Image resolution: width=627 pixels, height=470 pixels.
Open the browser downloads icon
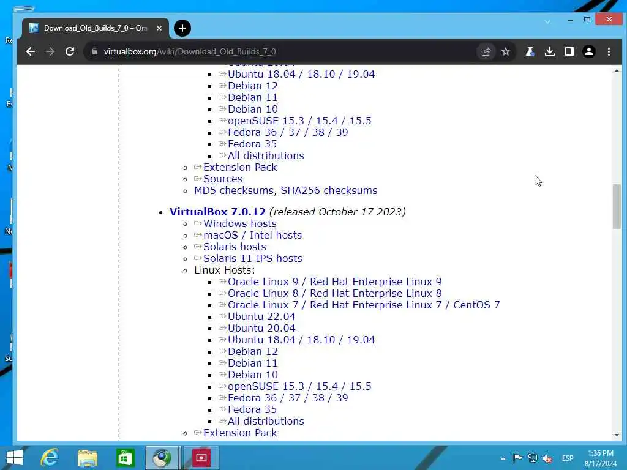tap(550, 51)
